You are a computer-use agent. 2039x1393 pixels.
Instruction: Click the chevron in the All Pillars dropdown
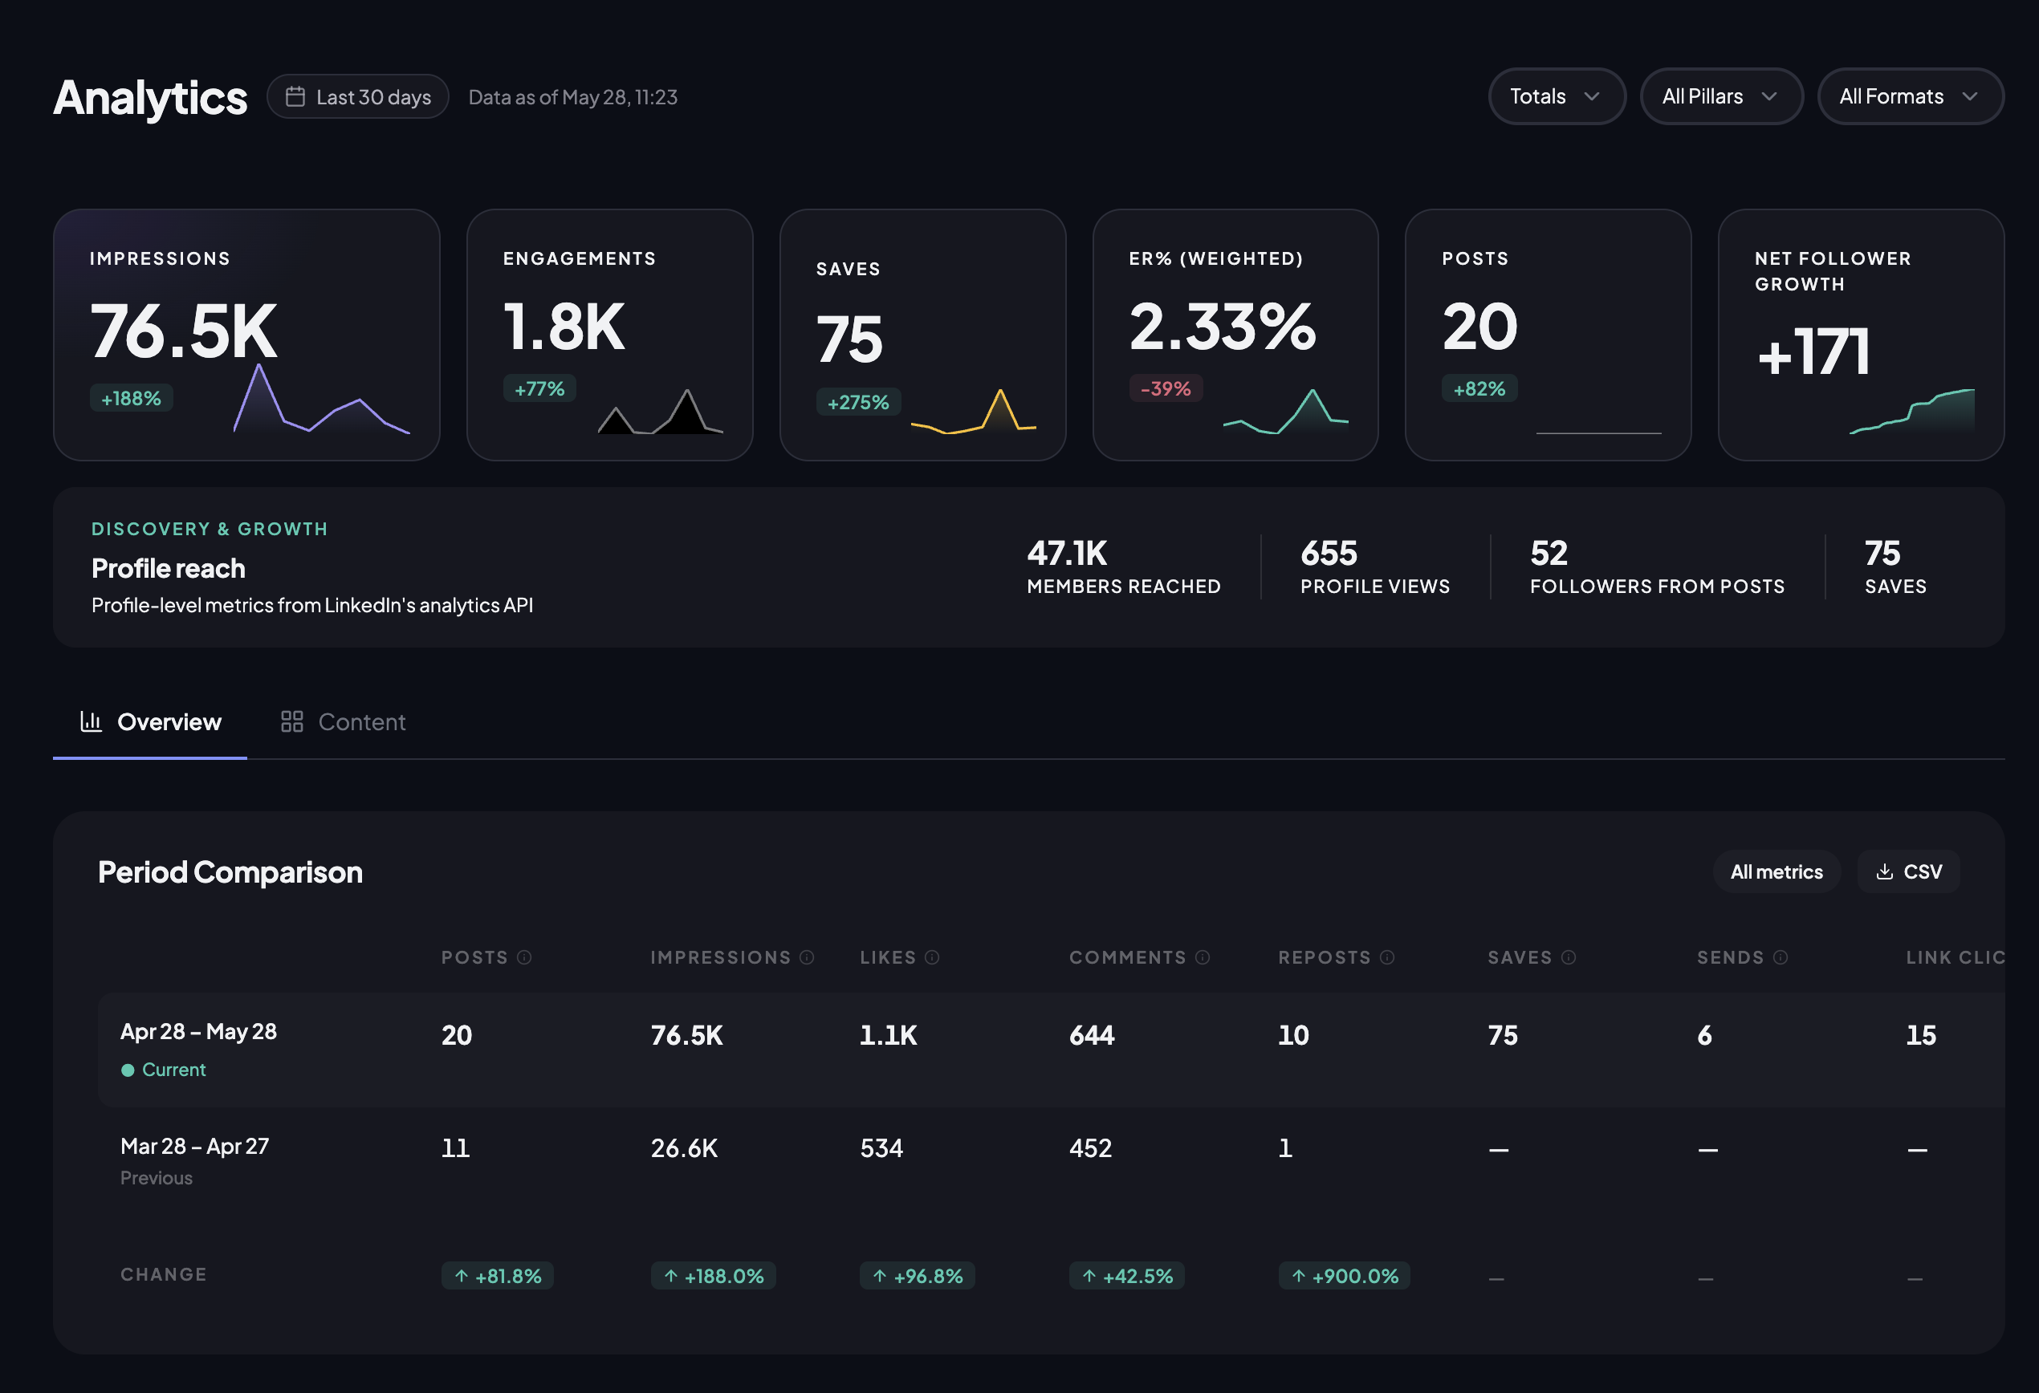click(1768, 96)
